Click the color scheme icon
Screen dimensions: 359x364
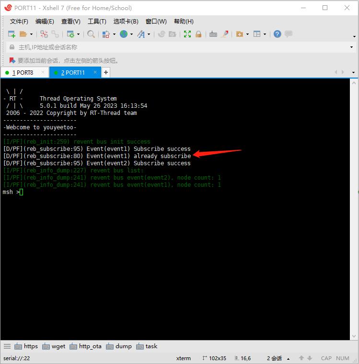(106, 34)
